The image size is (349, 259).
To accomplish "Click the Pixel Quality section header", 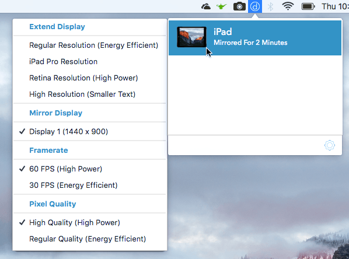I will pos(53,204).
